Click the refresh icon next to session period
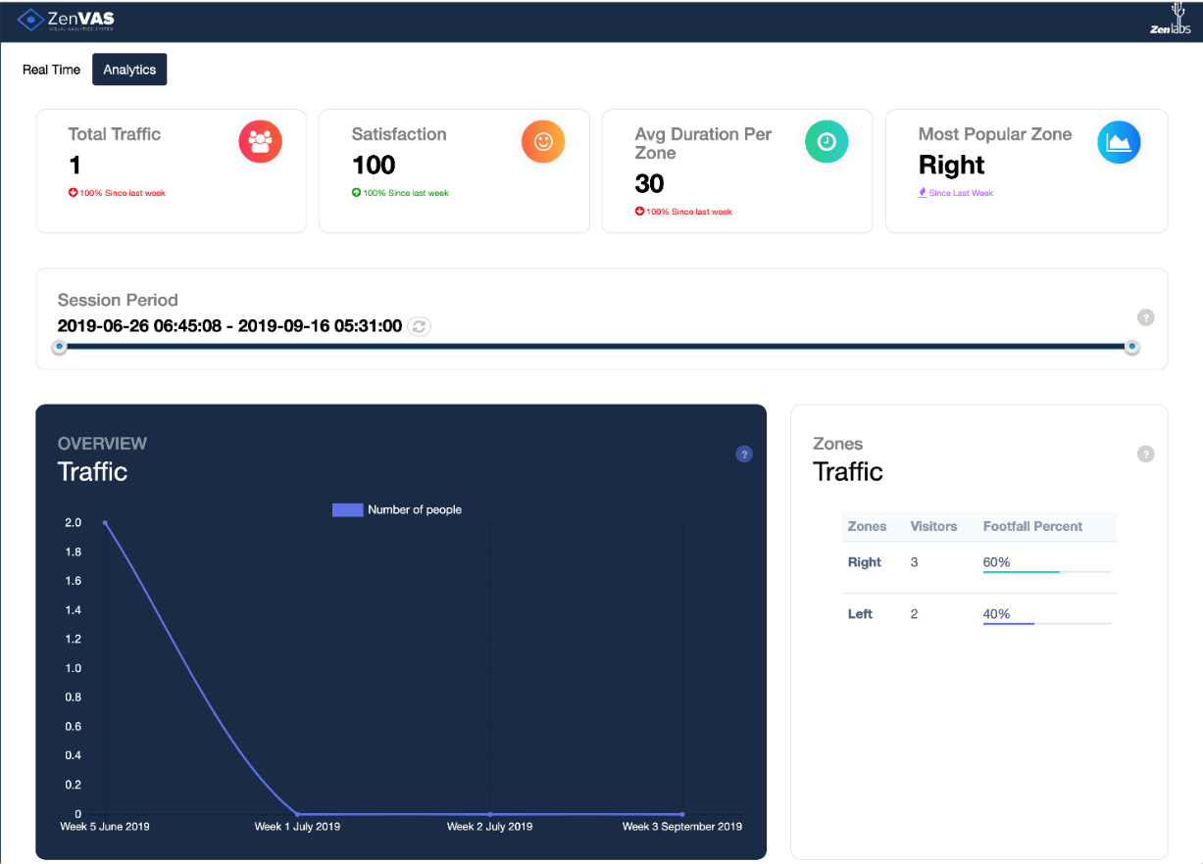Image resolution: width=1203 pixels, height=864 pixels. coord(420,326)
